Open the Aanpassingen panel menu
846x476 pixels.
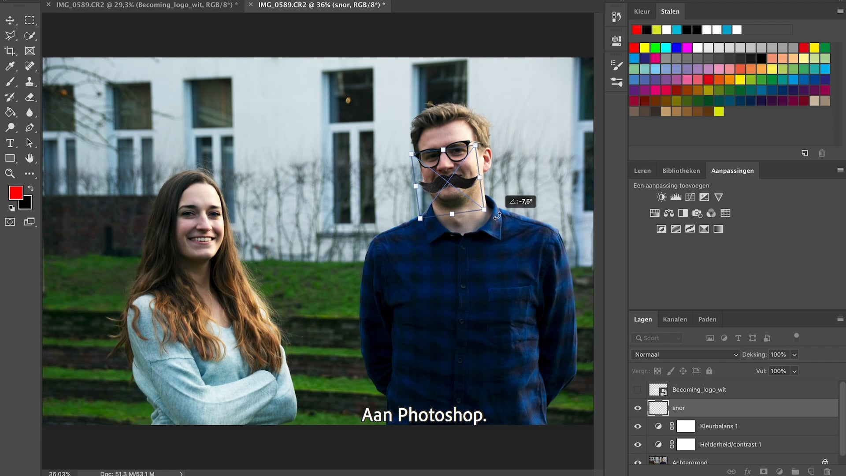840,171
